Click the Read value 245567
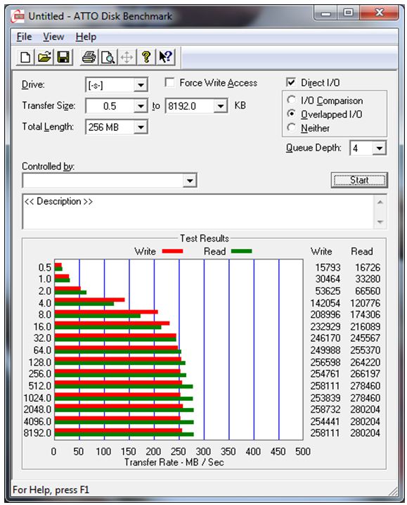Viewport: 407px width, 505px height. [365, 338]
